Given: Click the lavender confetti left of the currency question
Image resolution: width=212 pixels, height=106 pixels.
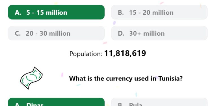Looking at the screenshot, I should (62, 75).
